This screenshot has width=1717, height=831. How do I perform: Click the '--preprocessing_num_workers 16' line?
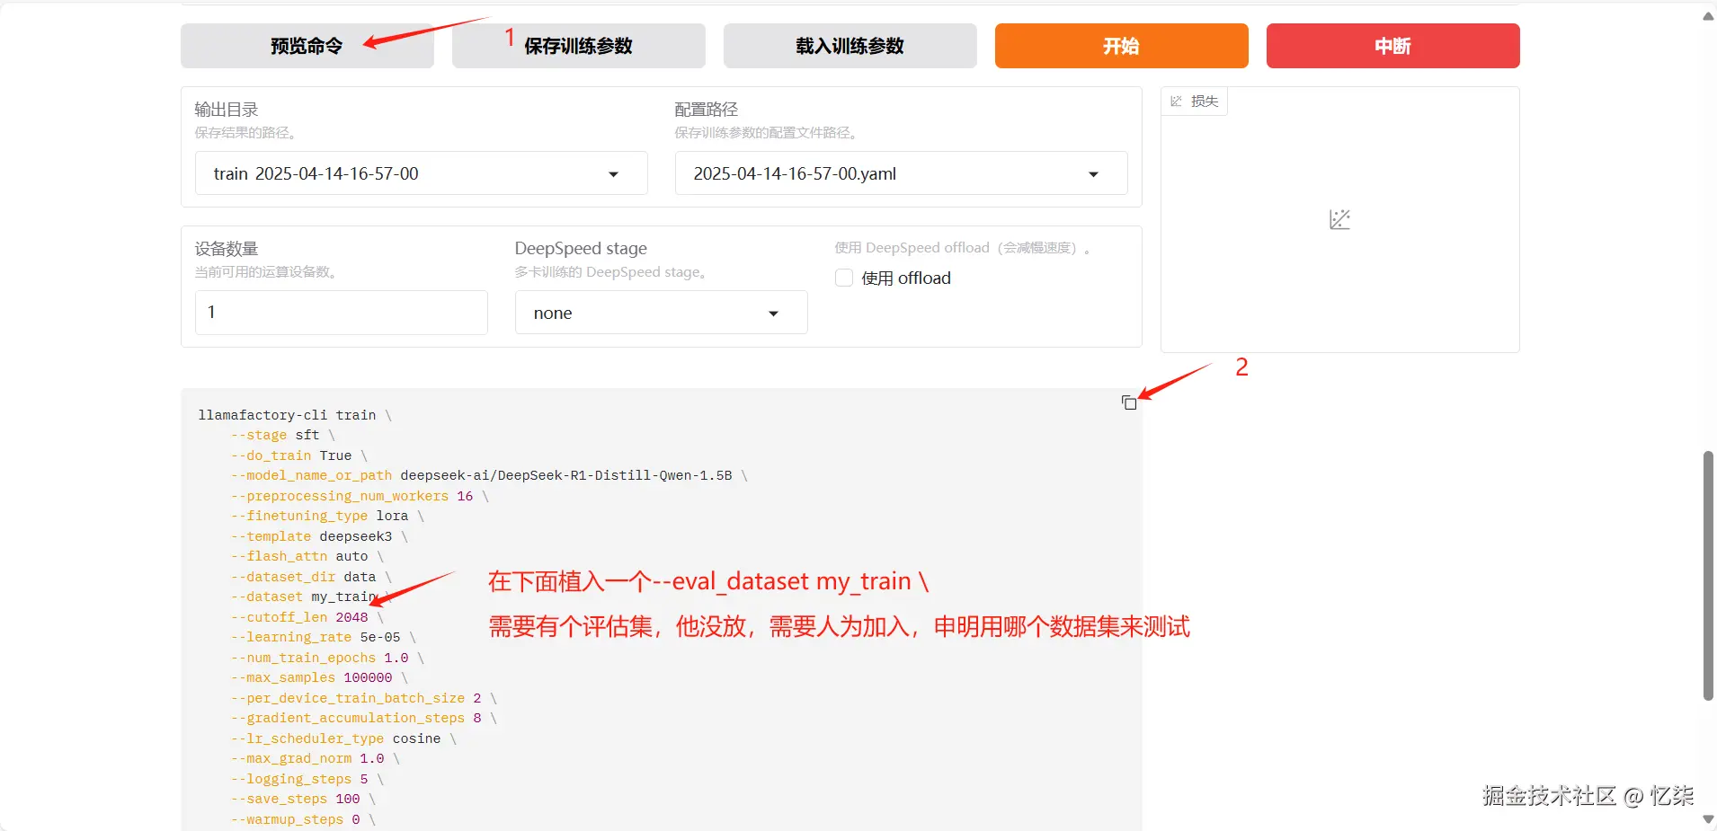coord(360,496)
